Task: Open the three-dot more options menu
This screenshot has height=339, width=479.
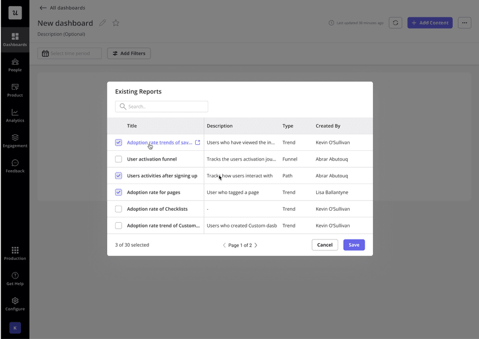Action: (465, 23)
